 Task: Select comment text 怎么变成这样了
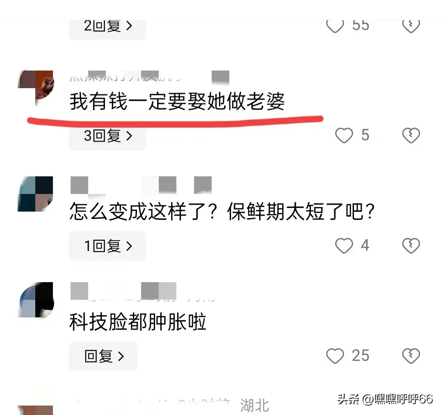tap(144, 211)
